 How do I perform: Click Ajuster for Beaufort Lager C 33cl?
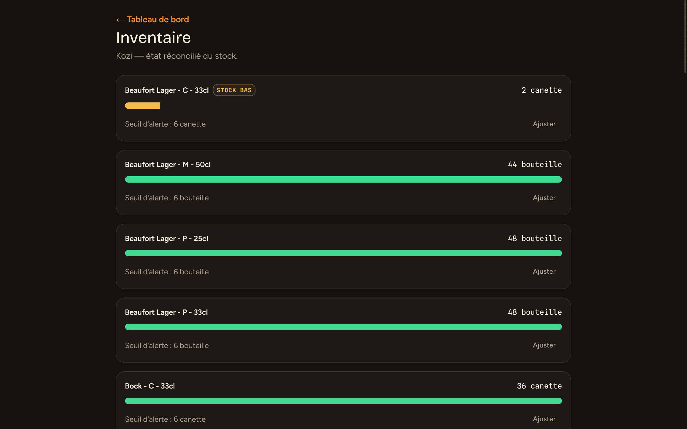pos(544,124)
